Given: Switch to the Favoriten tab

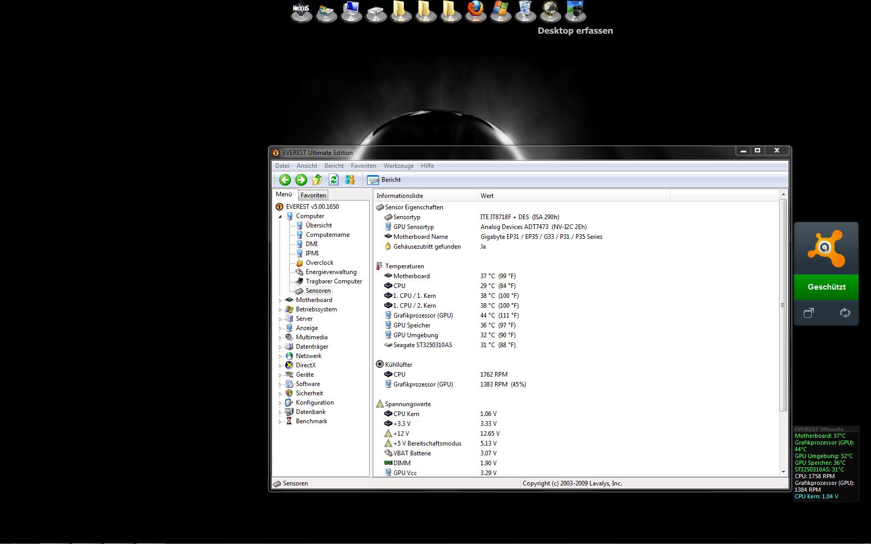Looking at the screenshot, I should (313, 195).
